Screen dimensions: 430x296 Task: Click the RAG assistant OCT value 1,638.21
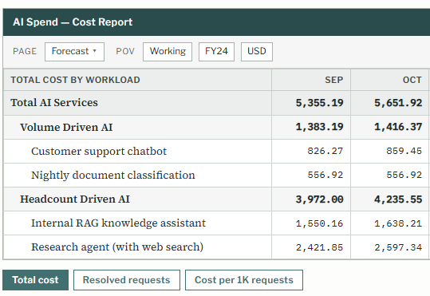(389, 223)
